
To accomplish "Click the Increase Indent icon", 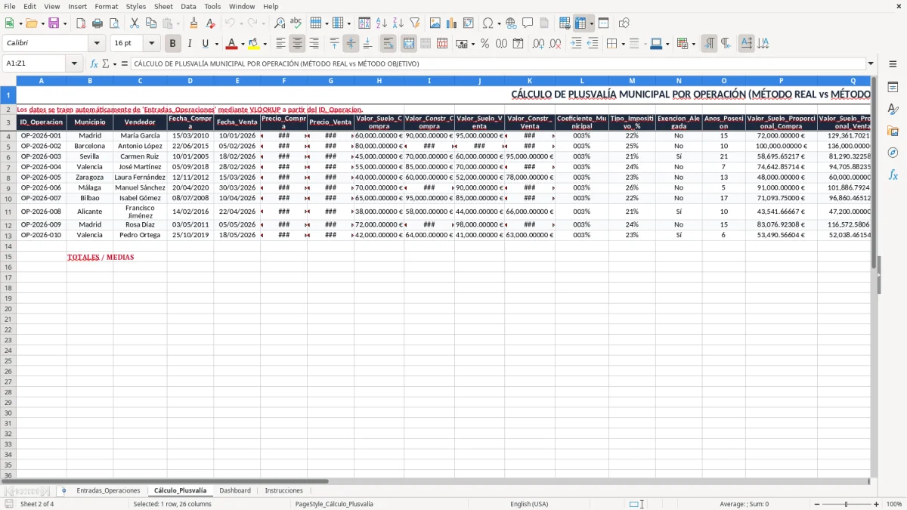I will [576, 44].
